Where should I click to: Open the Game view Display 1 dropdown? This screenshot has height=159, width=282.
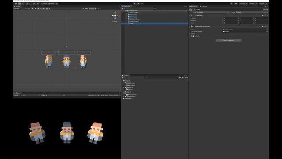18,95
